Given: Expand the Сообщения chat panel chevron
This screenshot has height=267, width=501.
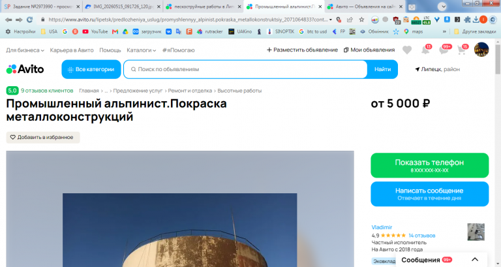Looking at the screenshot, I should click(x=475, y=259).
